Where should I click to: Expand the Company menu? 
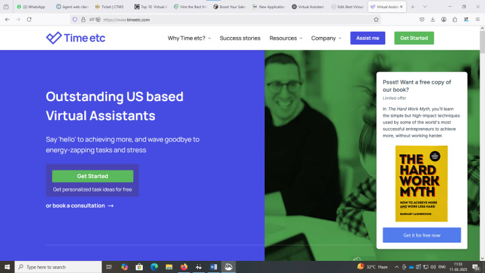click(326, 38)
